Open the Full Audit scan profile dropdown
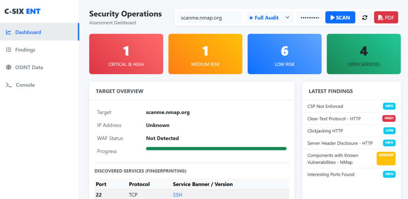The width and height of the screenshot is (408, 199). click(x=269, y=17)
